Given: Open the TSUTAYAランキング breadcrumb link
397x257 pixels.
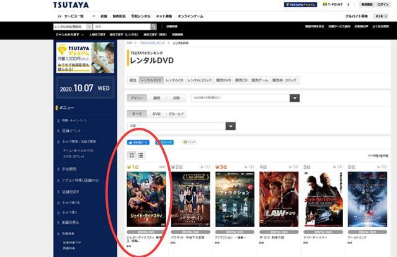Looking at the screenshot, I should 153,43.
